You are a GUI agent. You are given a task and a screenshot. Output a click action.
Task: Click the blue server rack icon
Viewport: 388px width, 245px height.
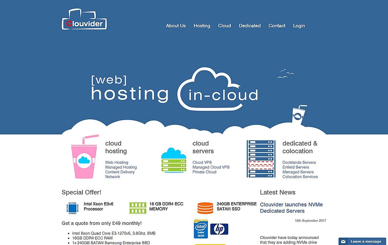[x=261, y=158]
